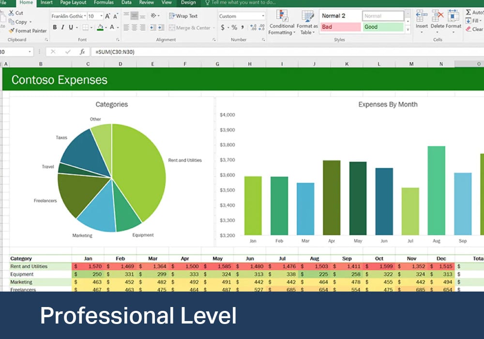The image size is (484, 339).
Task: Apply the Normal 2 cell style
Action: [340, 16]
